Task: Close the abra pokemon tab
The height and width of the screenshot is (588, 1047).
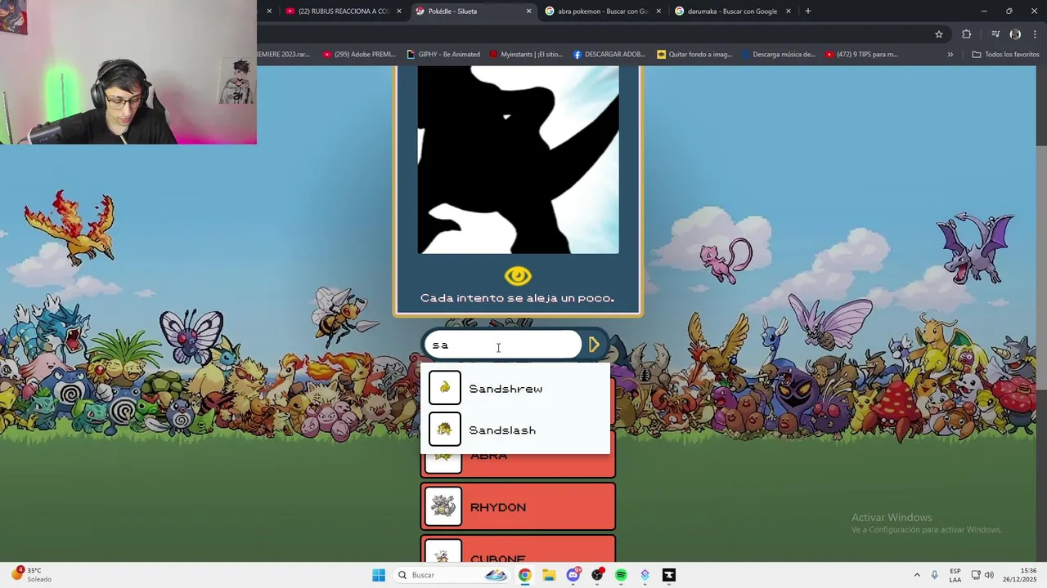Action: click(x=658, y=11)
